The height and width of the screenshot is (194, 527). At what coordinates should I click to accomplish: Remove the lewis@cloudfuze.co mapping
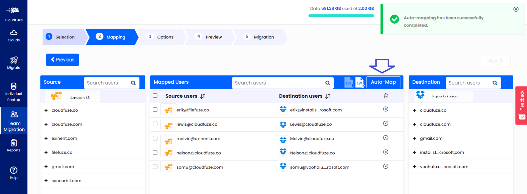pyautogui.click(x=386, y=123)
